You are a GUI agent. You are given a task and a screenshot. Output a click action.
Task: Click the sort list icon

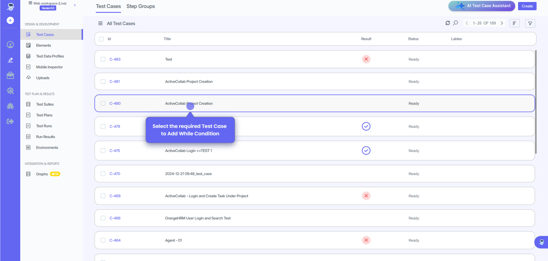(x=514, y=23)
